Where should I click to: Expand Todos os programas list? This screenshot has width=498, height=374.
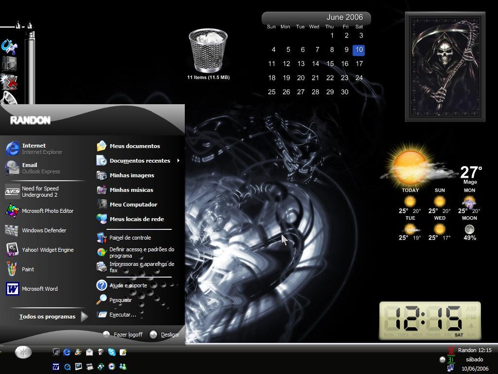pos(53,317)
